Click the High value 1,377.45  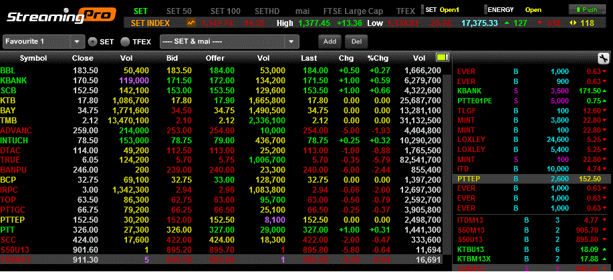pyautogui.click(x=314, y=23)
